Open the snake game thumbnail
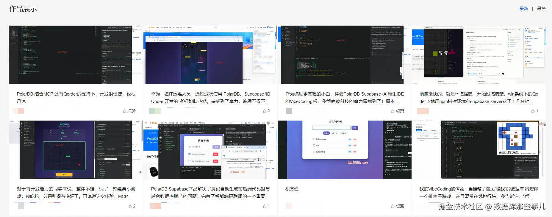 (x=76, y=150)
